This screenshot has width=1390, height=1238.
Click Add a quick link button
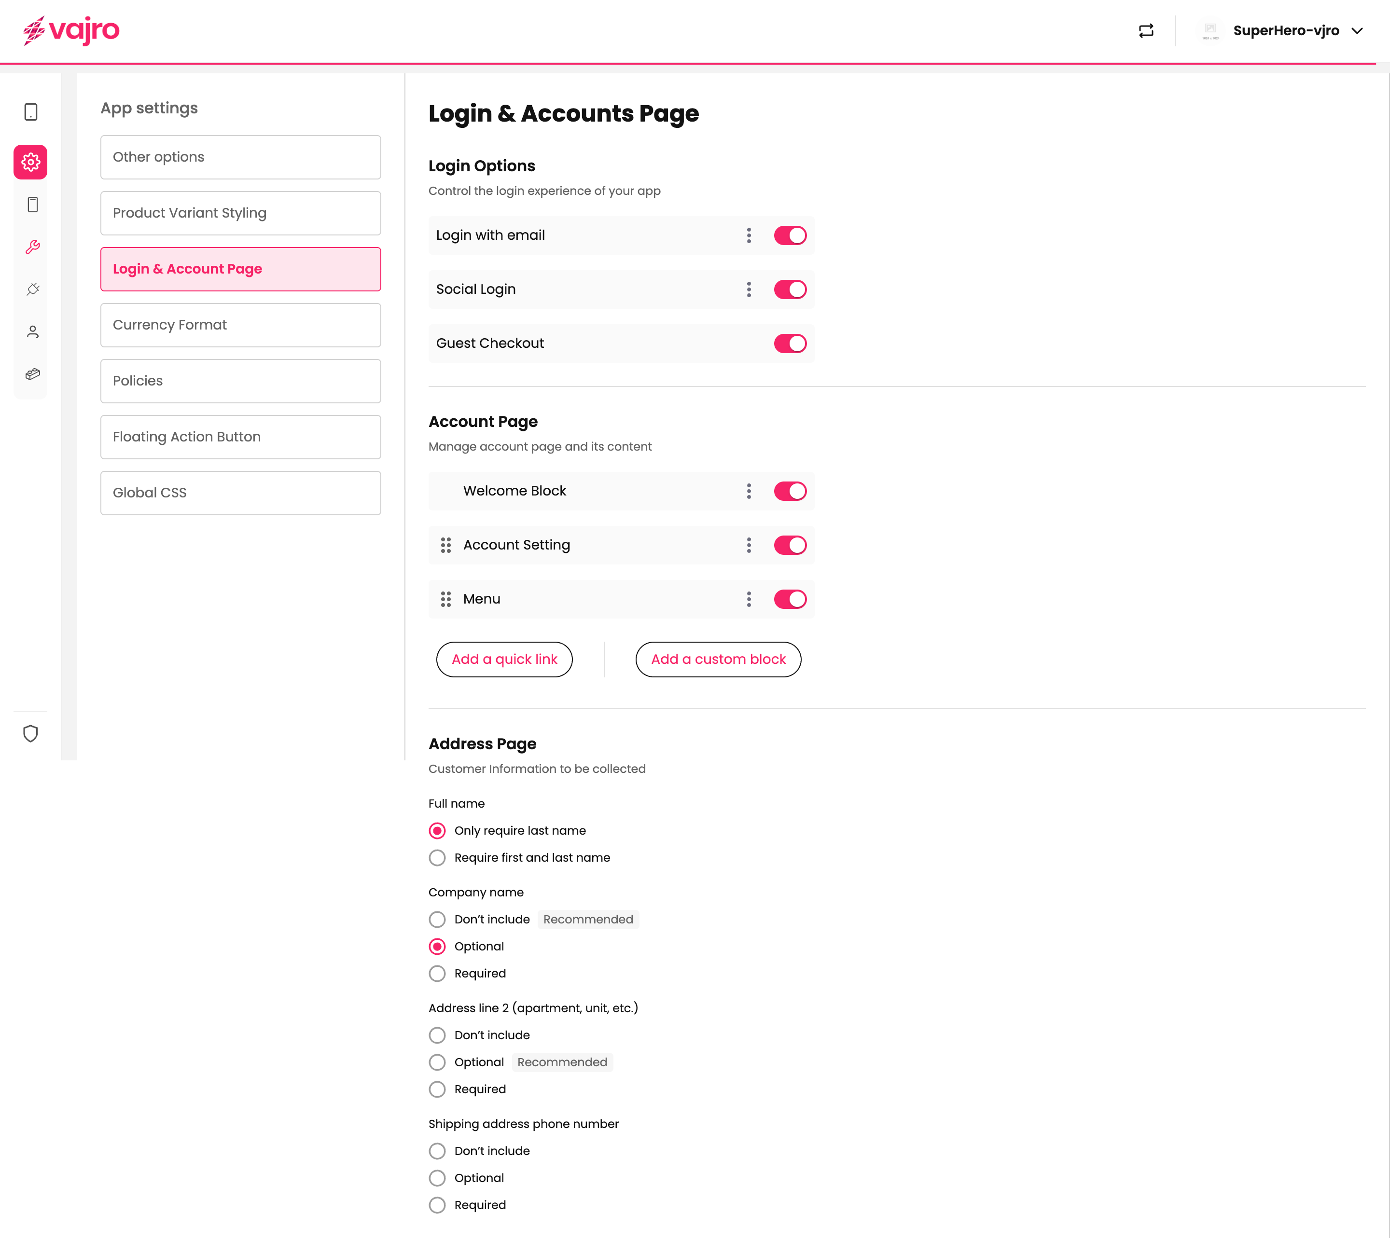pos(504,659)
